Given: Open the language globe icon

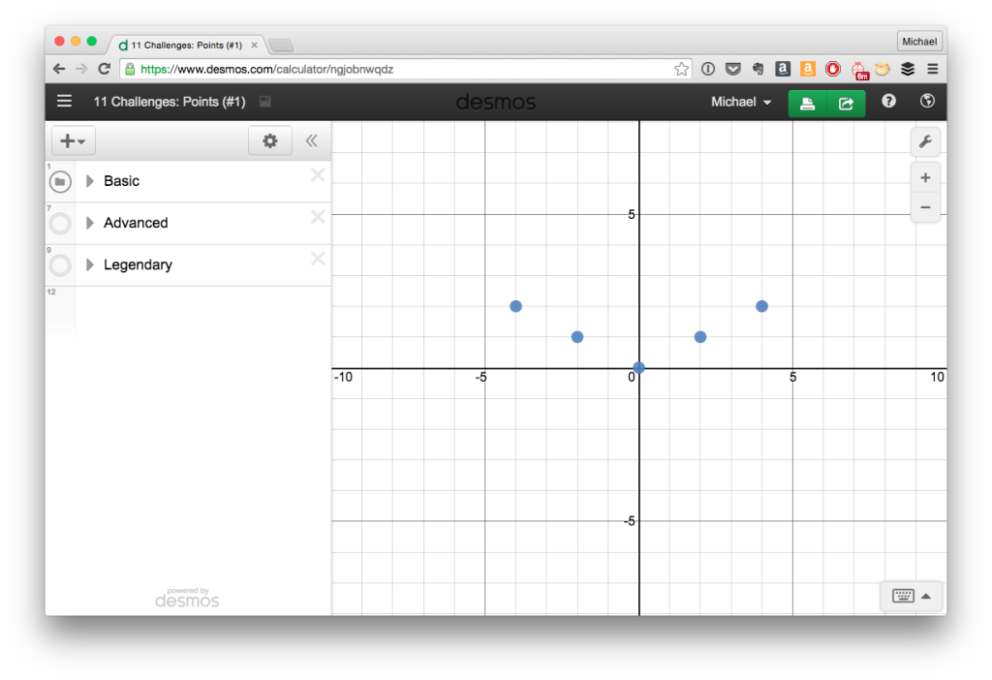Looking at the screenshot, I should coord(927,102).
